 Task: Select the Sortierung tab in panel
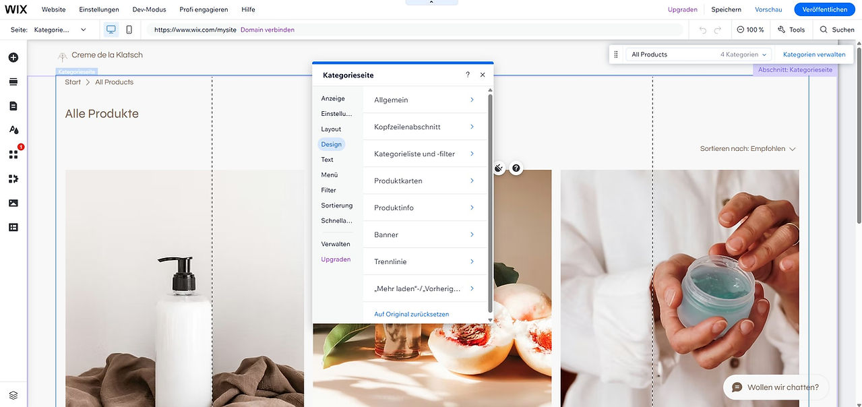(x=337, y=206)
